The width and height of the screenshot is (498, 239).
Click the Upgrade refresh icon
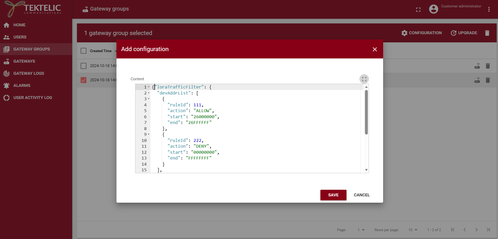(453, 33)
